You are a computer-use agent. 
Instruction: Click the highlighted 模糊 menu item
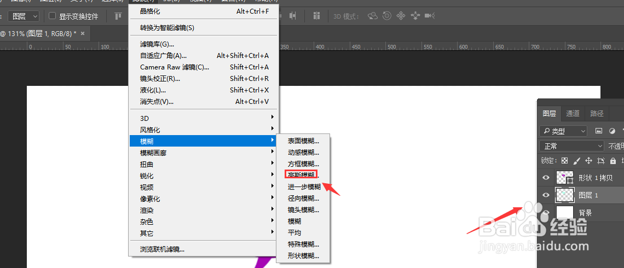pos(203,141)
